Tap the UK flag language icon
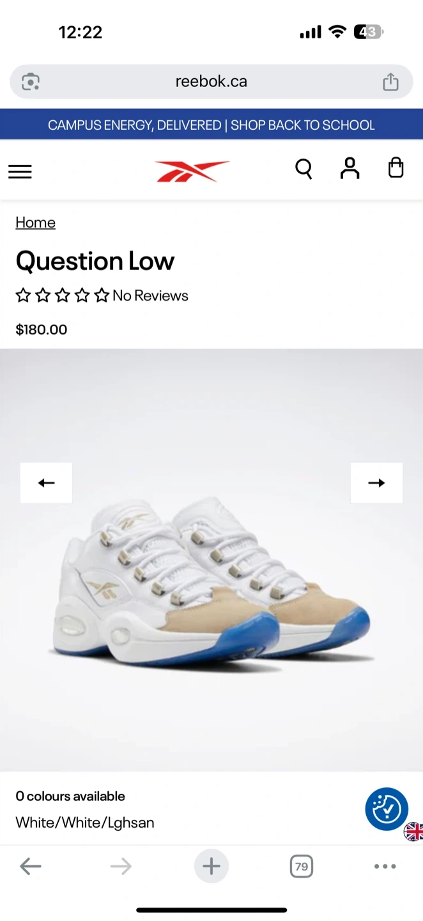This screenshot has width=423, height=921. click(x=413, y=831)
